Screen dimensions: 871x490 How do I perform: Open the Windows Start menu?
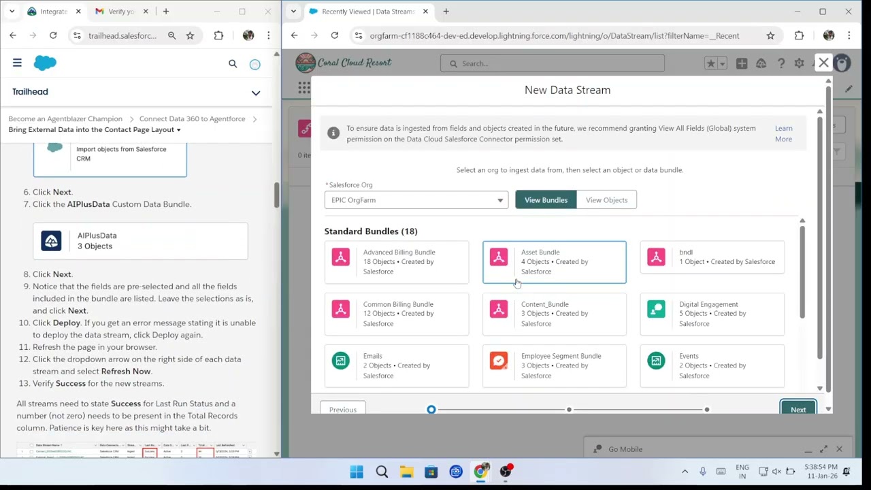click(x=357, y=472)
